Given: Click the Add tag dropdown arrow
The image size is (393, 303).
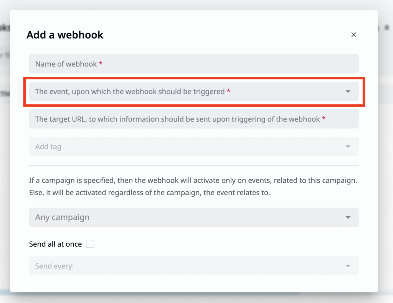Looking at the screenshot, I should [348, 147].
